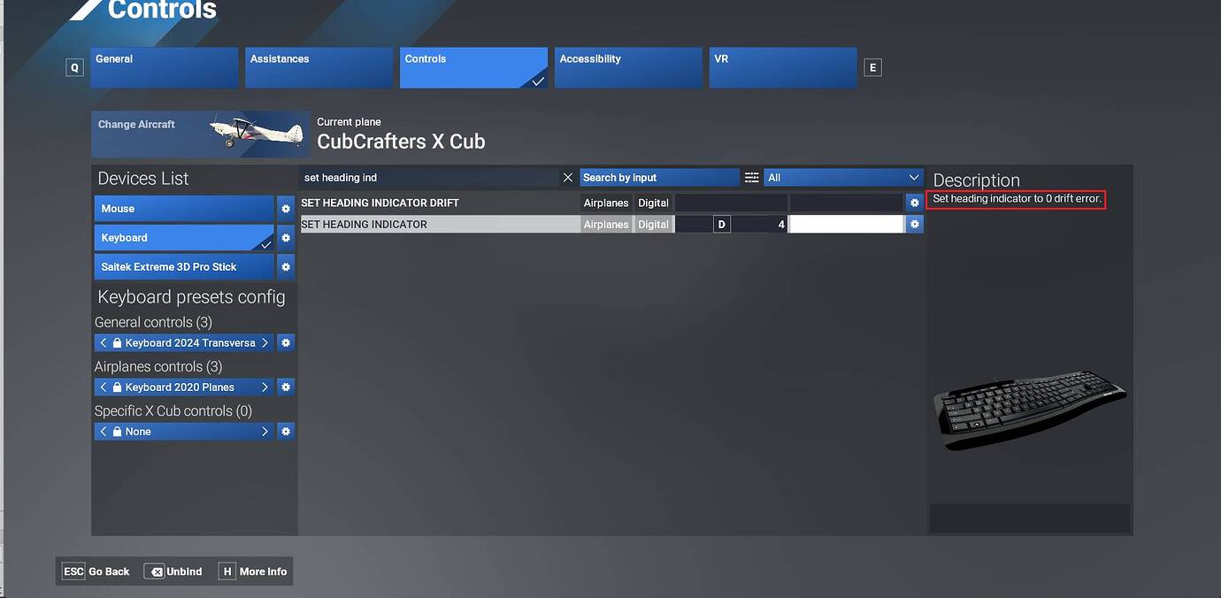Open the VR settings tab
This screenshot has height=598, width=1221.
[x=782, y=67]
